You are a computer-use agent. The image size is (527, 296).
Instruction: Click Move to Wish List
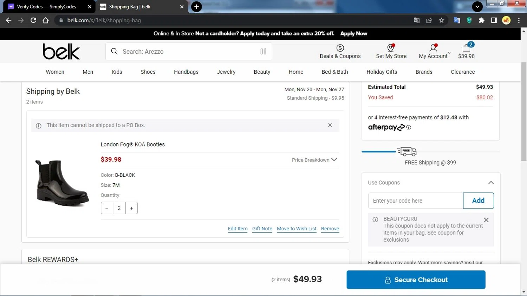click(x=297, y=229)
